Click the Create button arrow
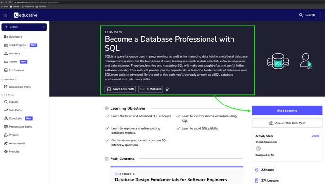Viewport: 325px width, 184px height. pyautogui.click(x=43, y=27)
